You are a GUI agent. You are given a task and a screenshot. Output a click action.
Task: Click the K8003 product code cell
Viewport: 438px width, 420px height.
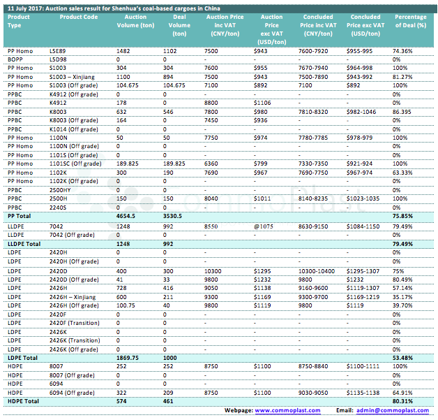tap(59, 111)
